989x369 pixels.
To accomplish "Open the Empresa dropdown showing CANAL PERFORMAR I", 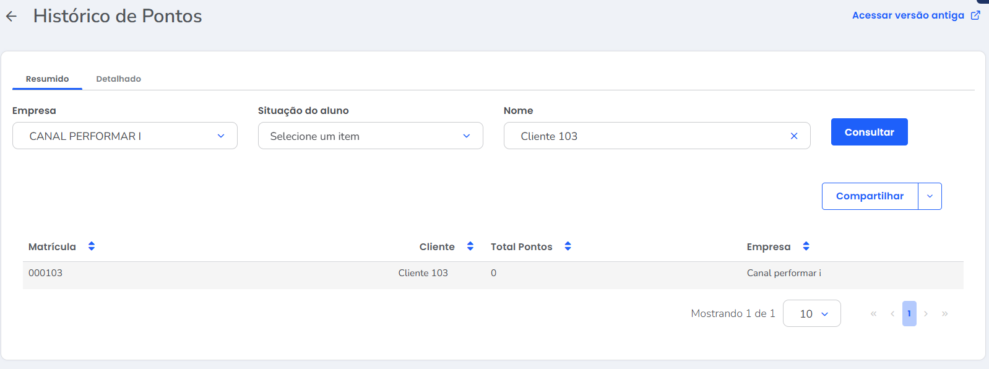I will pos(125,136).
